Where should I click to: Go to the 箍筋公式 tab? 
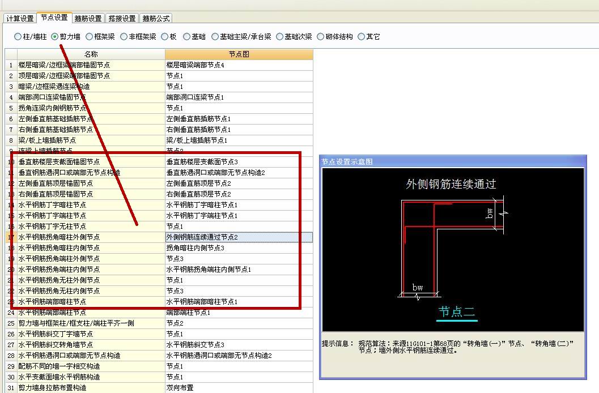pos(156,18)
